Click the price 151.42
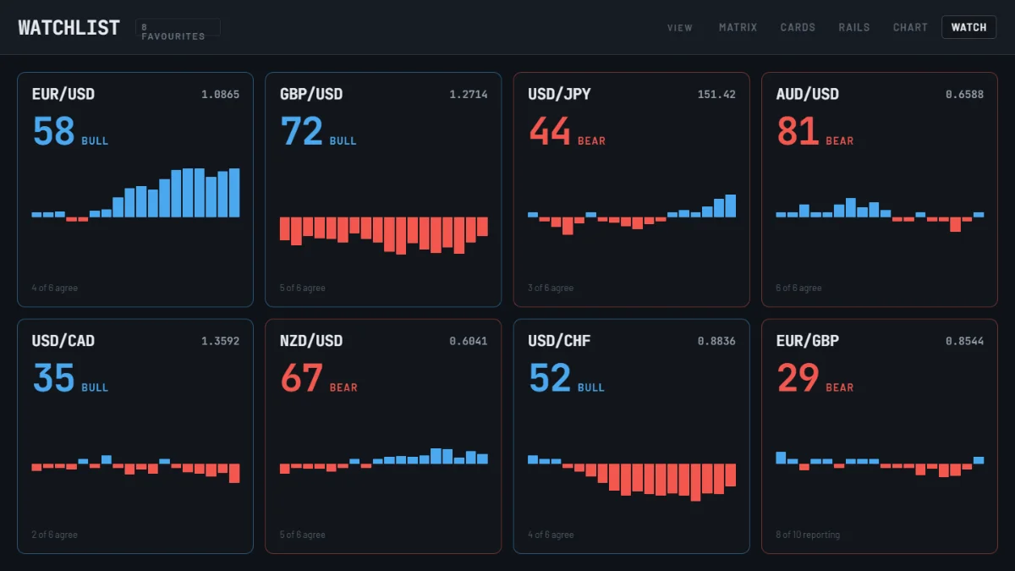Screen dimensions: 1015x571 (716, 95)
